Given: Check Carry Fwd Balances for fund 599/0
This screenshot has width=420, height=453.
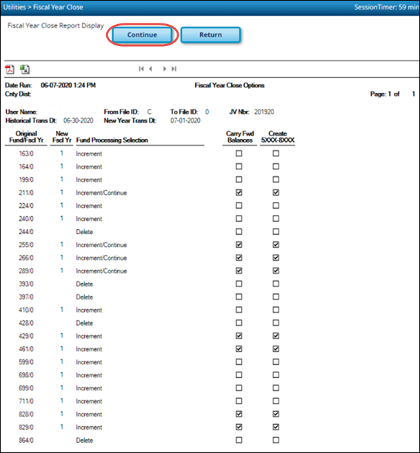Looking at the screenshot, I should tap(239, 362).
